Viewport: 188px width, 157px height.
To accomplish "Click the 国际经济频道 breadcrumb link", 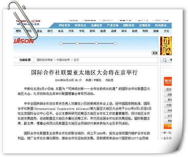I will pyautogui.click(x=45, y=60).
